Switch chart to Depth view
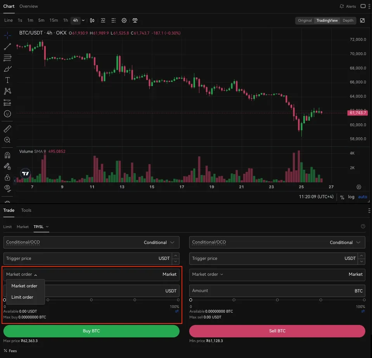The height and width of the screenshot is (358, 372). pos(348,21)
